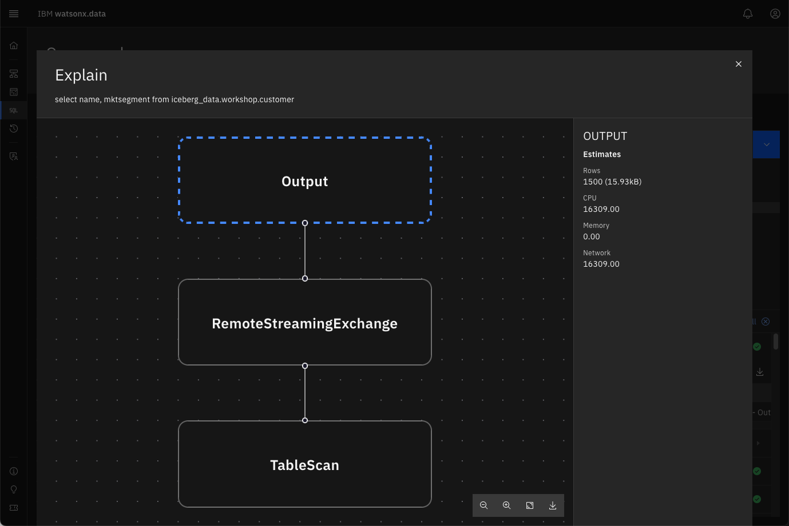Open billing ticket icon in sidebar
789x526 pixels.
(14, 508)
